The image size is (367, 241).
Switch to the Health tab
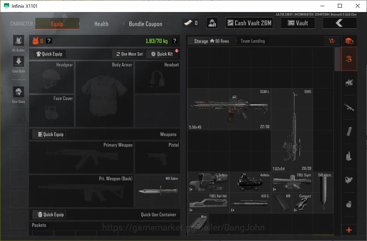[x=101, y=24]
